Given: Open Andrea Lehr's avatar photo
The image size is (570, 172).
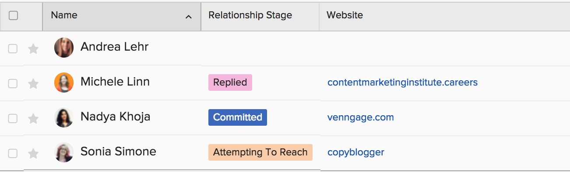Looking at the screenshot, I should [64, 48].
